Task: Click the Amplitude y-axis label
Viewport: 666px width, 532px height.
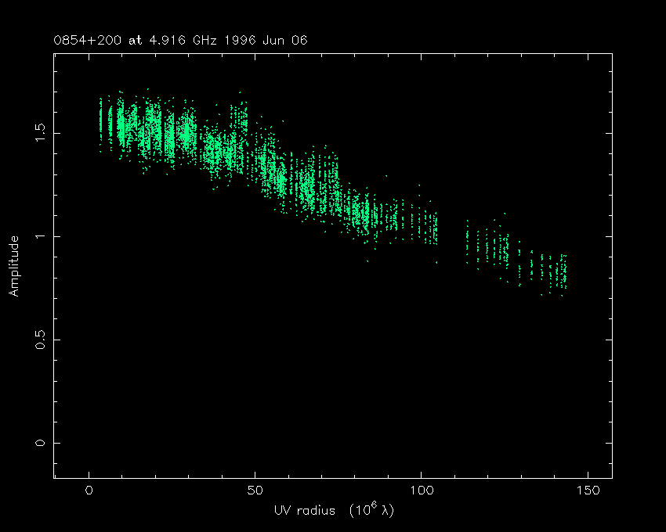Action: [x=14, y=266]
